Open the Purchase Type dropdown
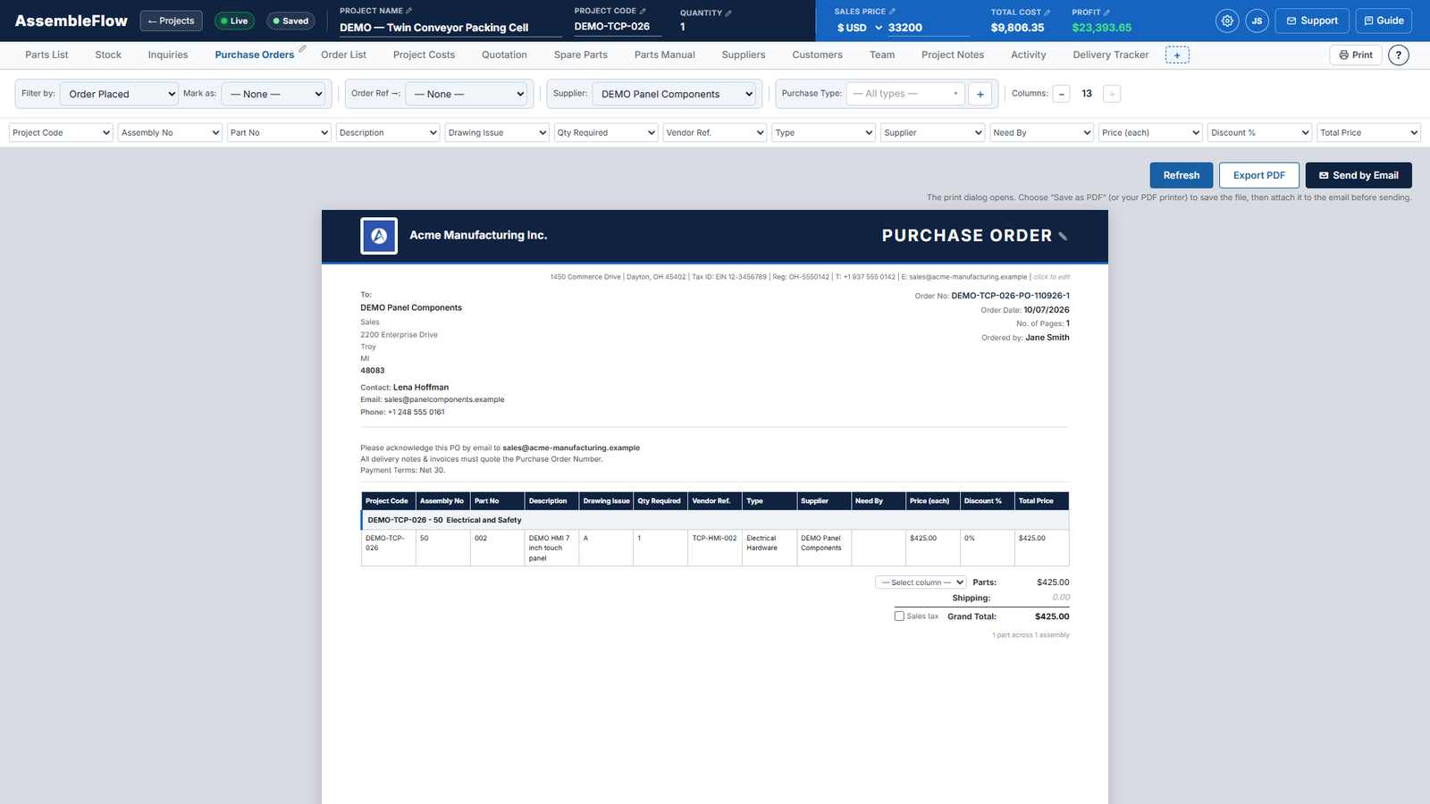The width and height of the screenshot is (1430, 804). [x=905, y=94]
